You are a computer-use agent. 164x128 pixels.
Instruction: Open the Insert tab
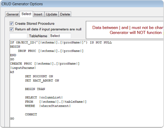[x=38, y=14]
